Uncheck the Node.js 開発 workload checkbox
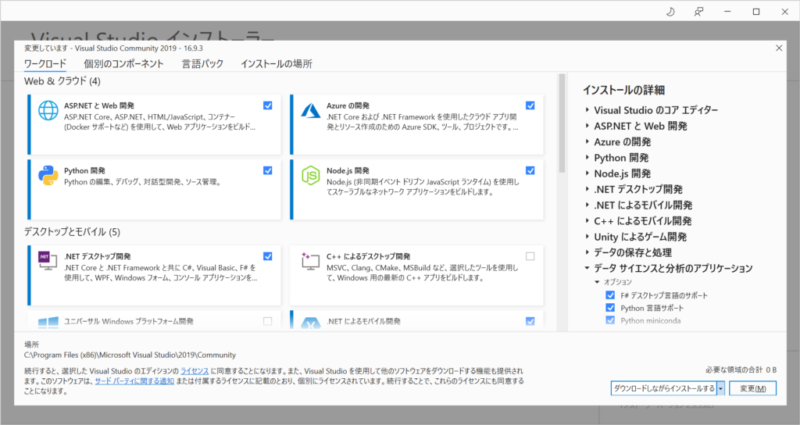800x425 pixels. coord(530,170)
